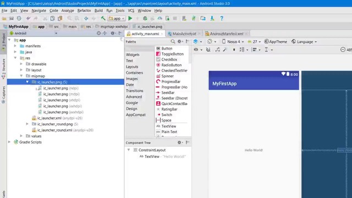Select the Layouts palette category
This screenshot has height=198, width=352.
point(132,67)
